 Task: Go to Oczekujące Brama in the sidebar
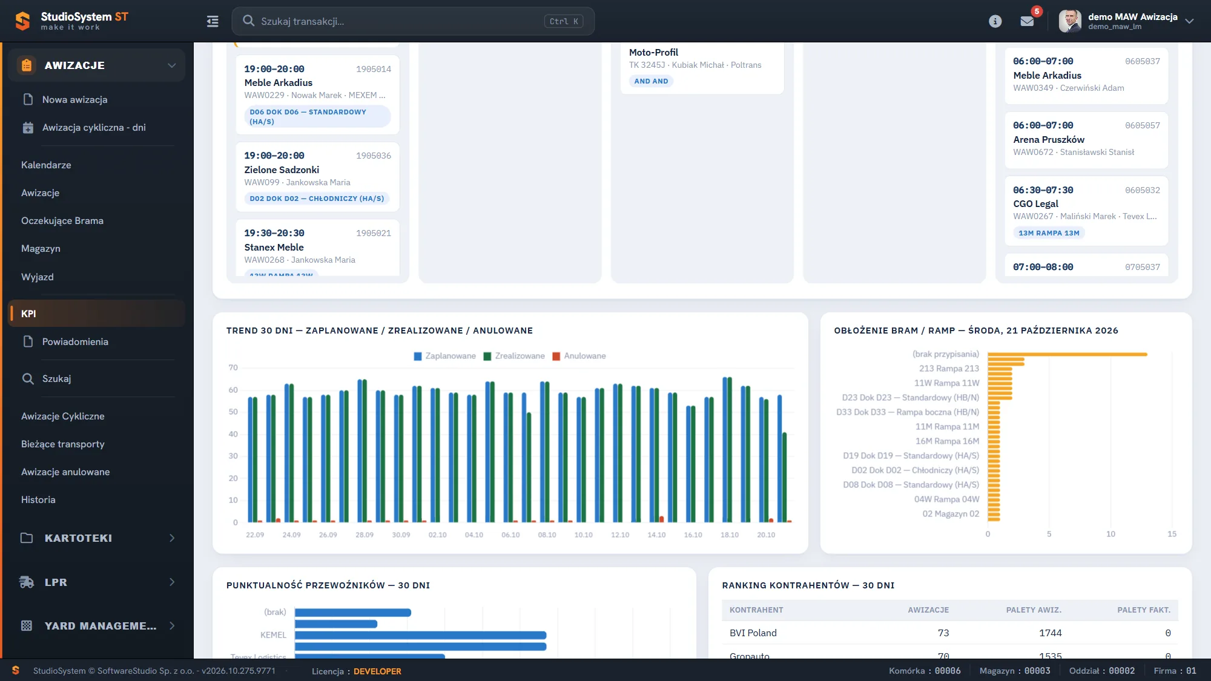point(62,221)
